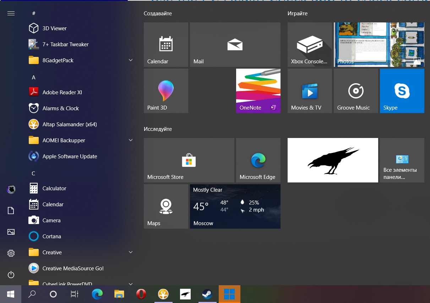Screen dimensions: 430x303
Task: Open Steam from the taskbar
Action: (207, 294)
